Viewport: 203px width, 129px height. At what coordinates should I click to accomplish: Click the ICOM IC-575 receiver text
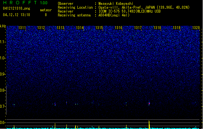[x=129, y=11]
